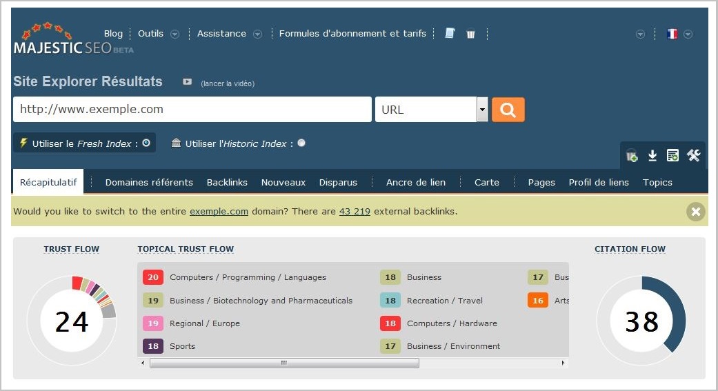Click the Trust Flow 24 donut chart
Image resolution: width=718 pixels, height=391 pixels.
[72, 321]
